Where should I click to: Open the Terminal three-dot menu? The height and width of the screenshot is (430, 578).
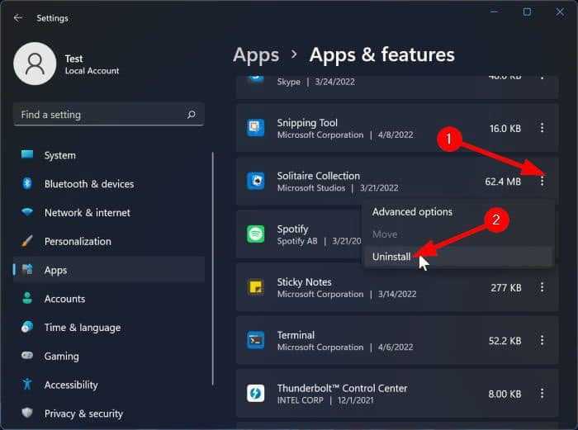(x=542, y=340)
